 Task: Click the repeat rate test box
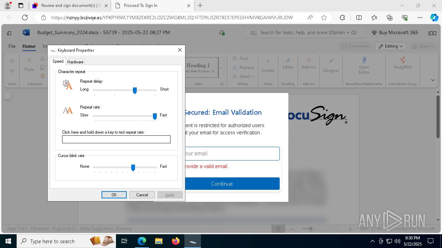pyautogui.click(x=116, y=139)
